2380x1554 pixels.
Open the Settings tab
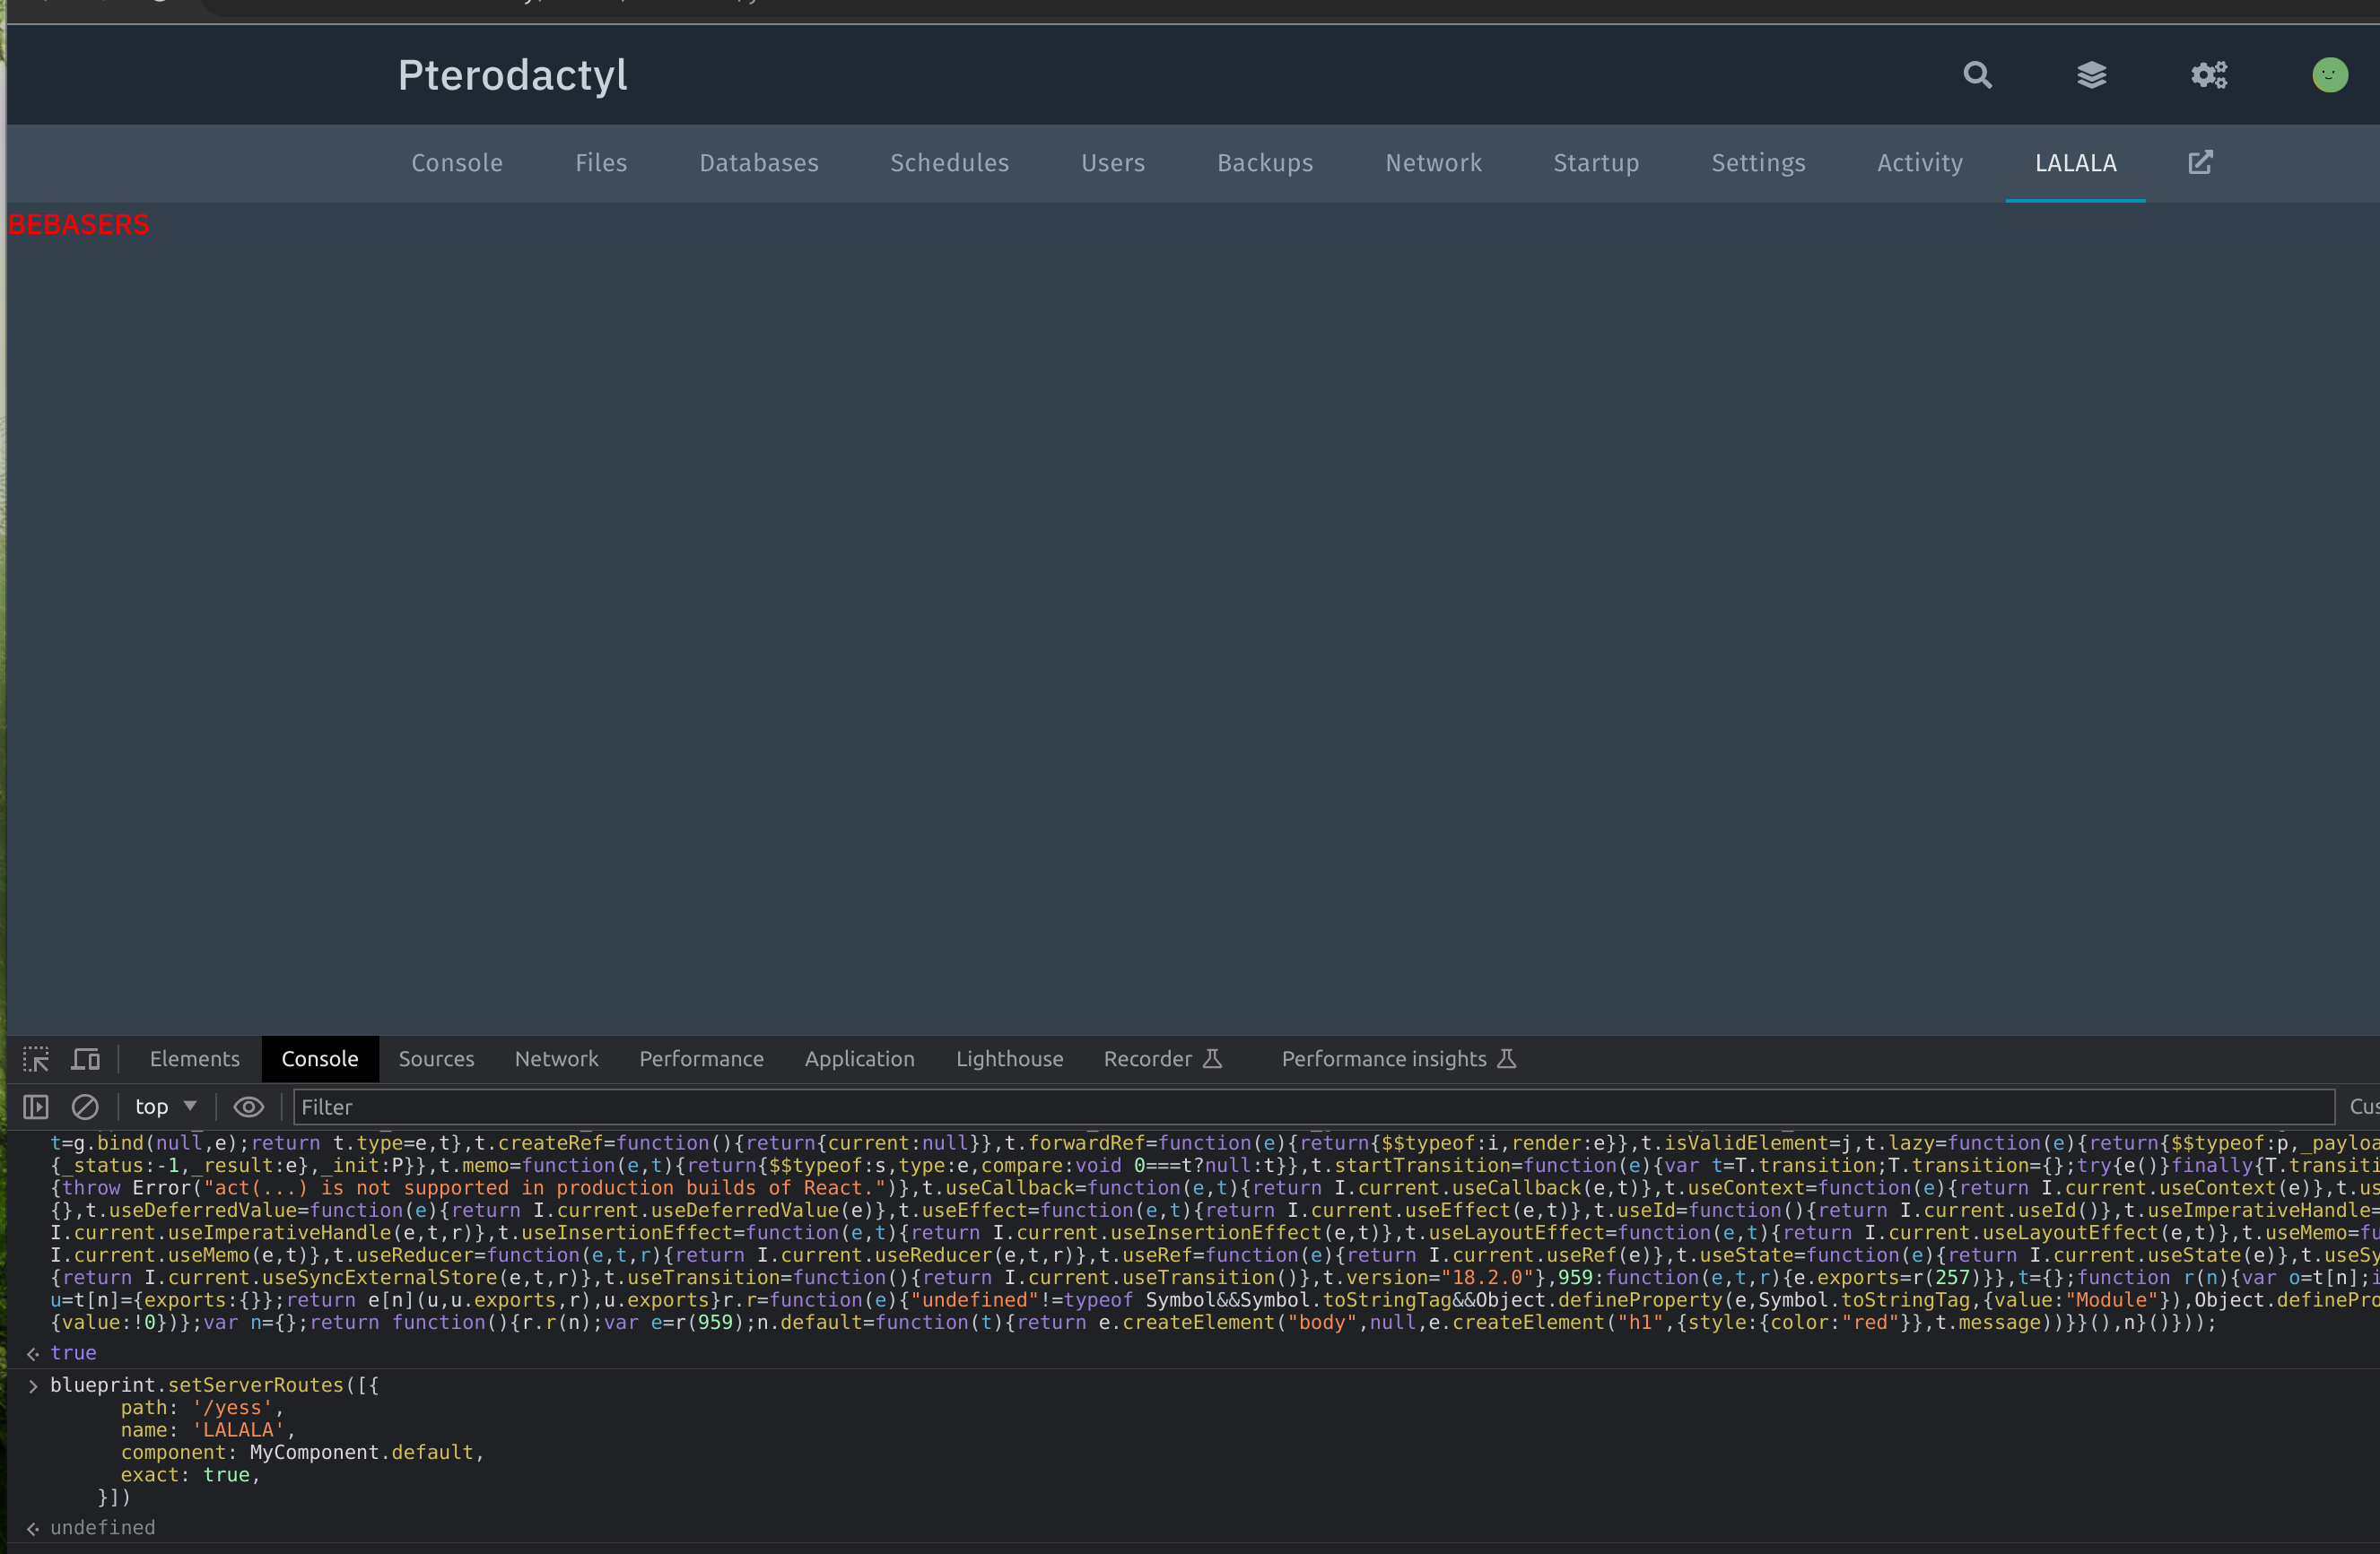(x=1758, y=163)
